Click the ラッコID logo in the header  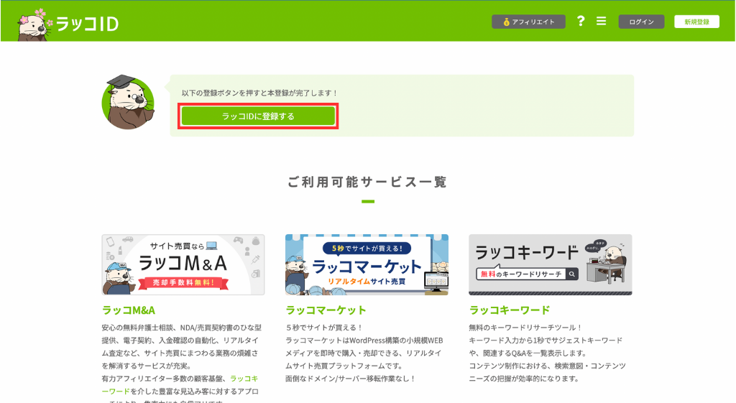[68, 24]
